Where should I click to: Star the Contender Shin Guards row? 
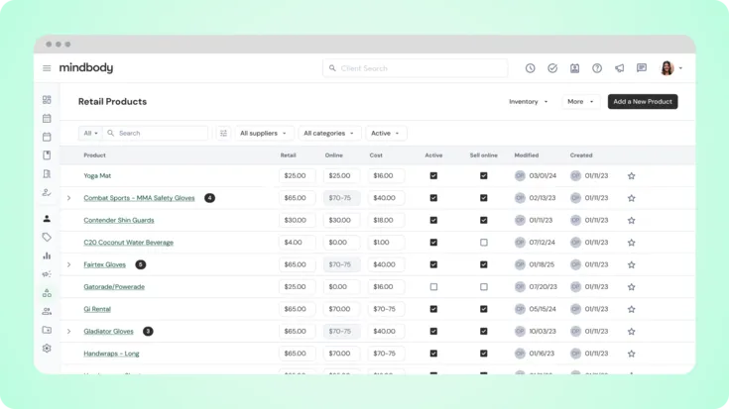[631, 221]
